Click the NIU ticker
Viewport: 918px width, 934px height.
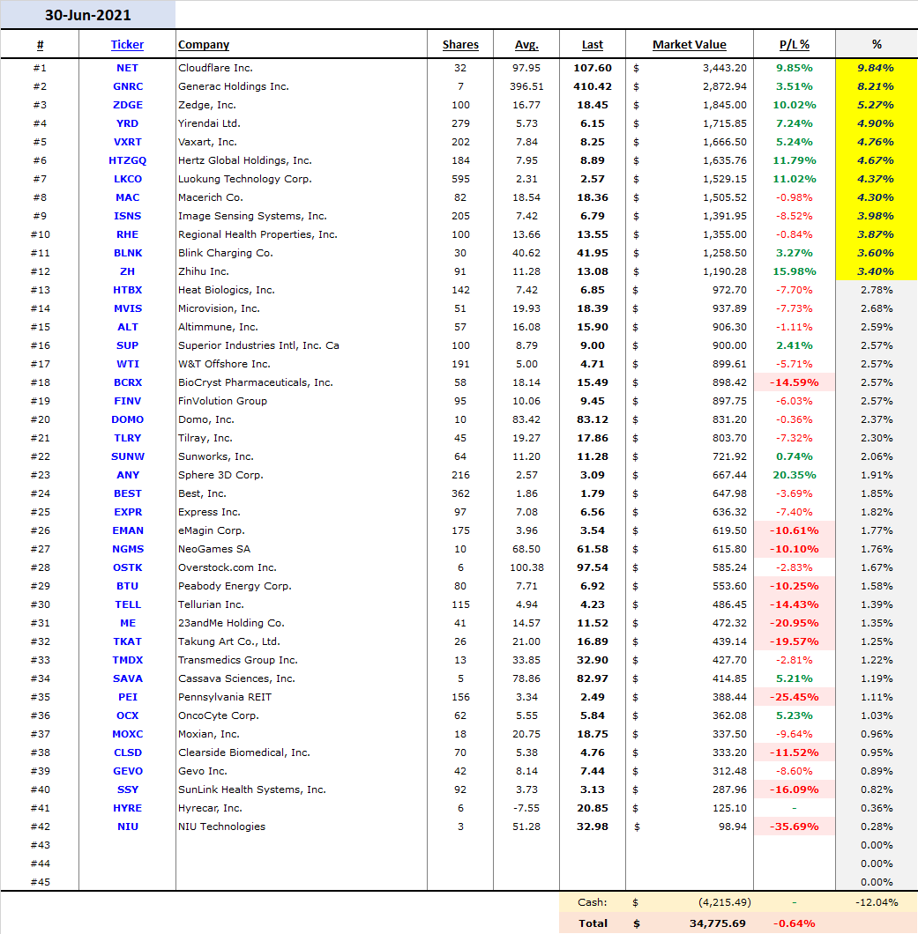pyautogui.click(x=128, y=827)
